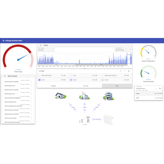Click the arrow flow toward the office building
The width and height of the screenshot is (164, 164).
coord(96,107)
